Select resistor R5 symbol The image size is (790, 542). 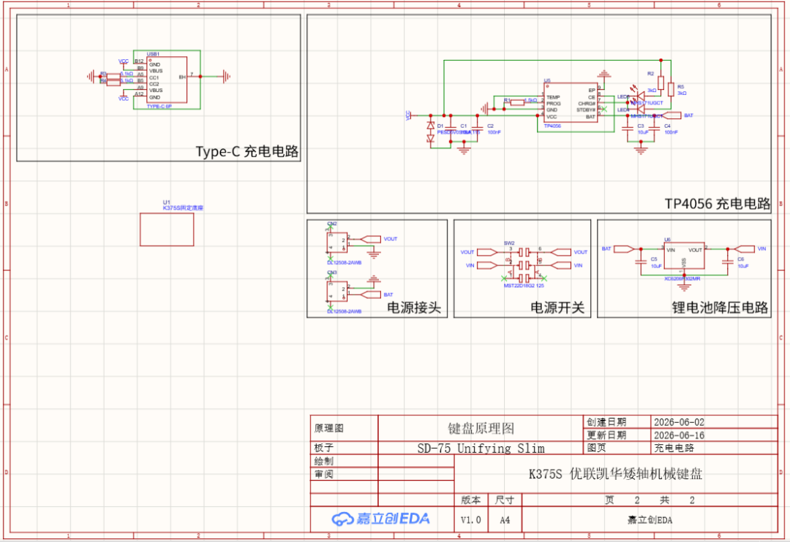point(671,90)
